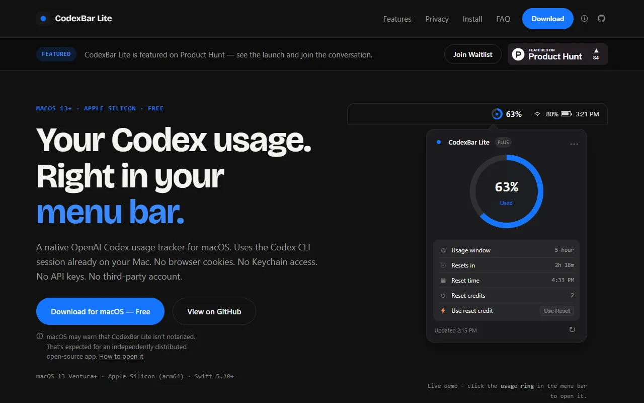The height and width of the screenshot is (403, 644).
Task: Click the Product Hunt P logo
Action: tap(518, 54)
